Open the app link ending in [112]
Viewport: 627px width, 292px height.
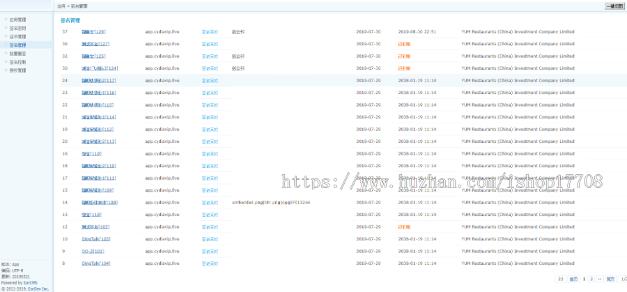[x=98, y=129]
